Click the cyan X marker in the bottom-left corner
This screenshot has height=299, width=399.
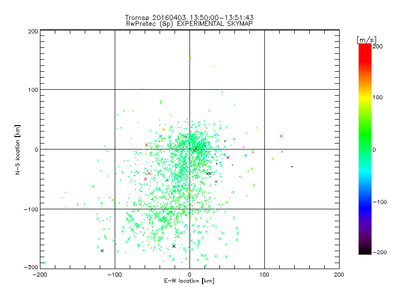(x=45, y=263)
